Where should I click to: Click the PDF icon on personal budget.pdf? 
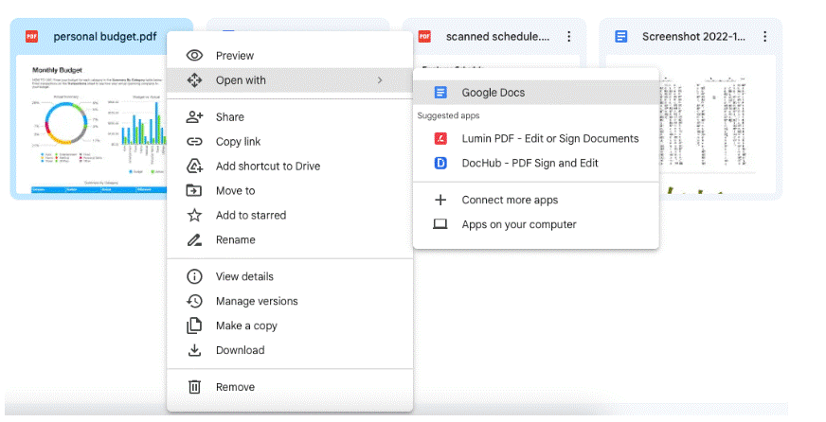31,36
